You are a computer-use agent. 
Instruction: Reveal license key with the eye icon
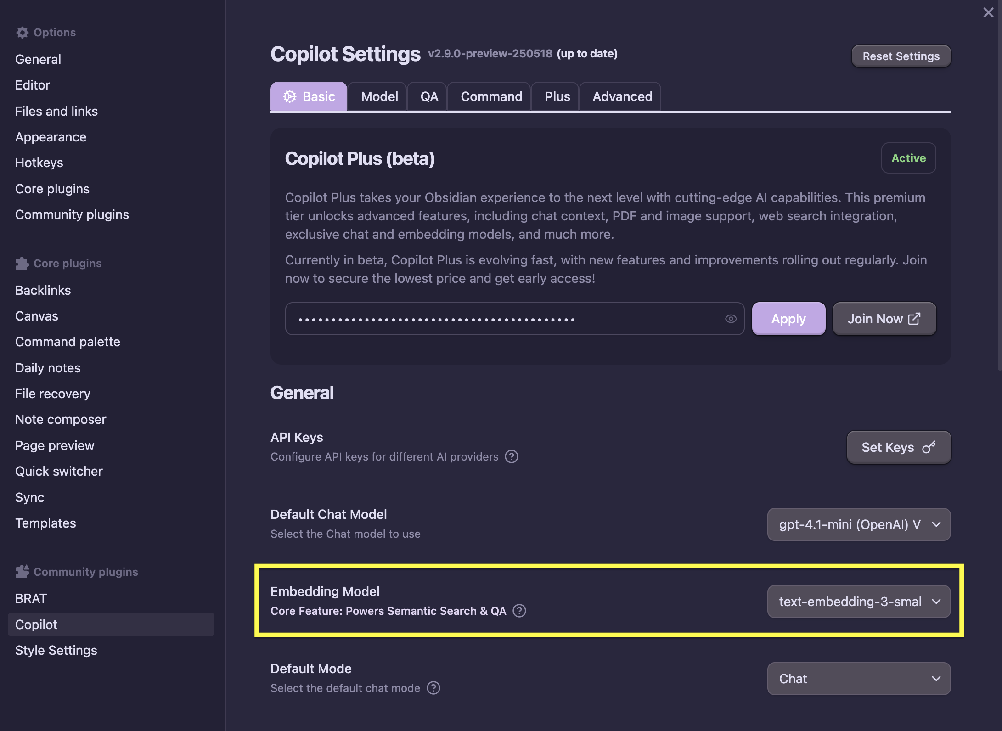pos(731,319)
